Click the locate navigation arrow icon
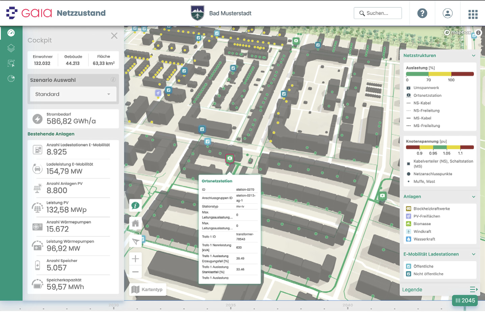485x312 pixels. pos(136,241)
